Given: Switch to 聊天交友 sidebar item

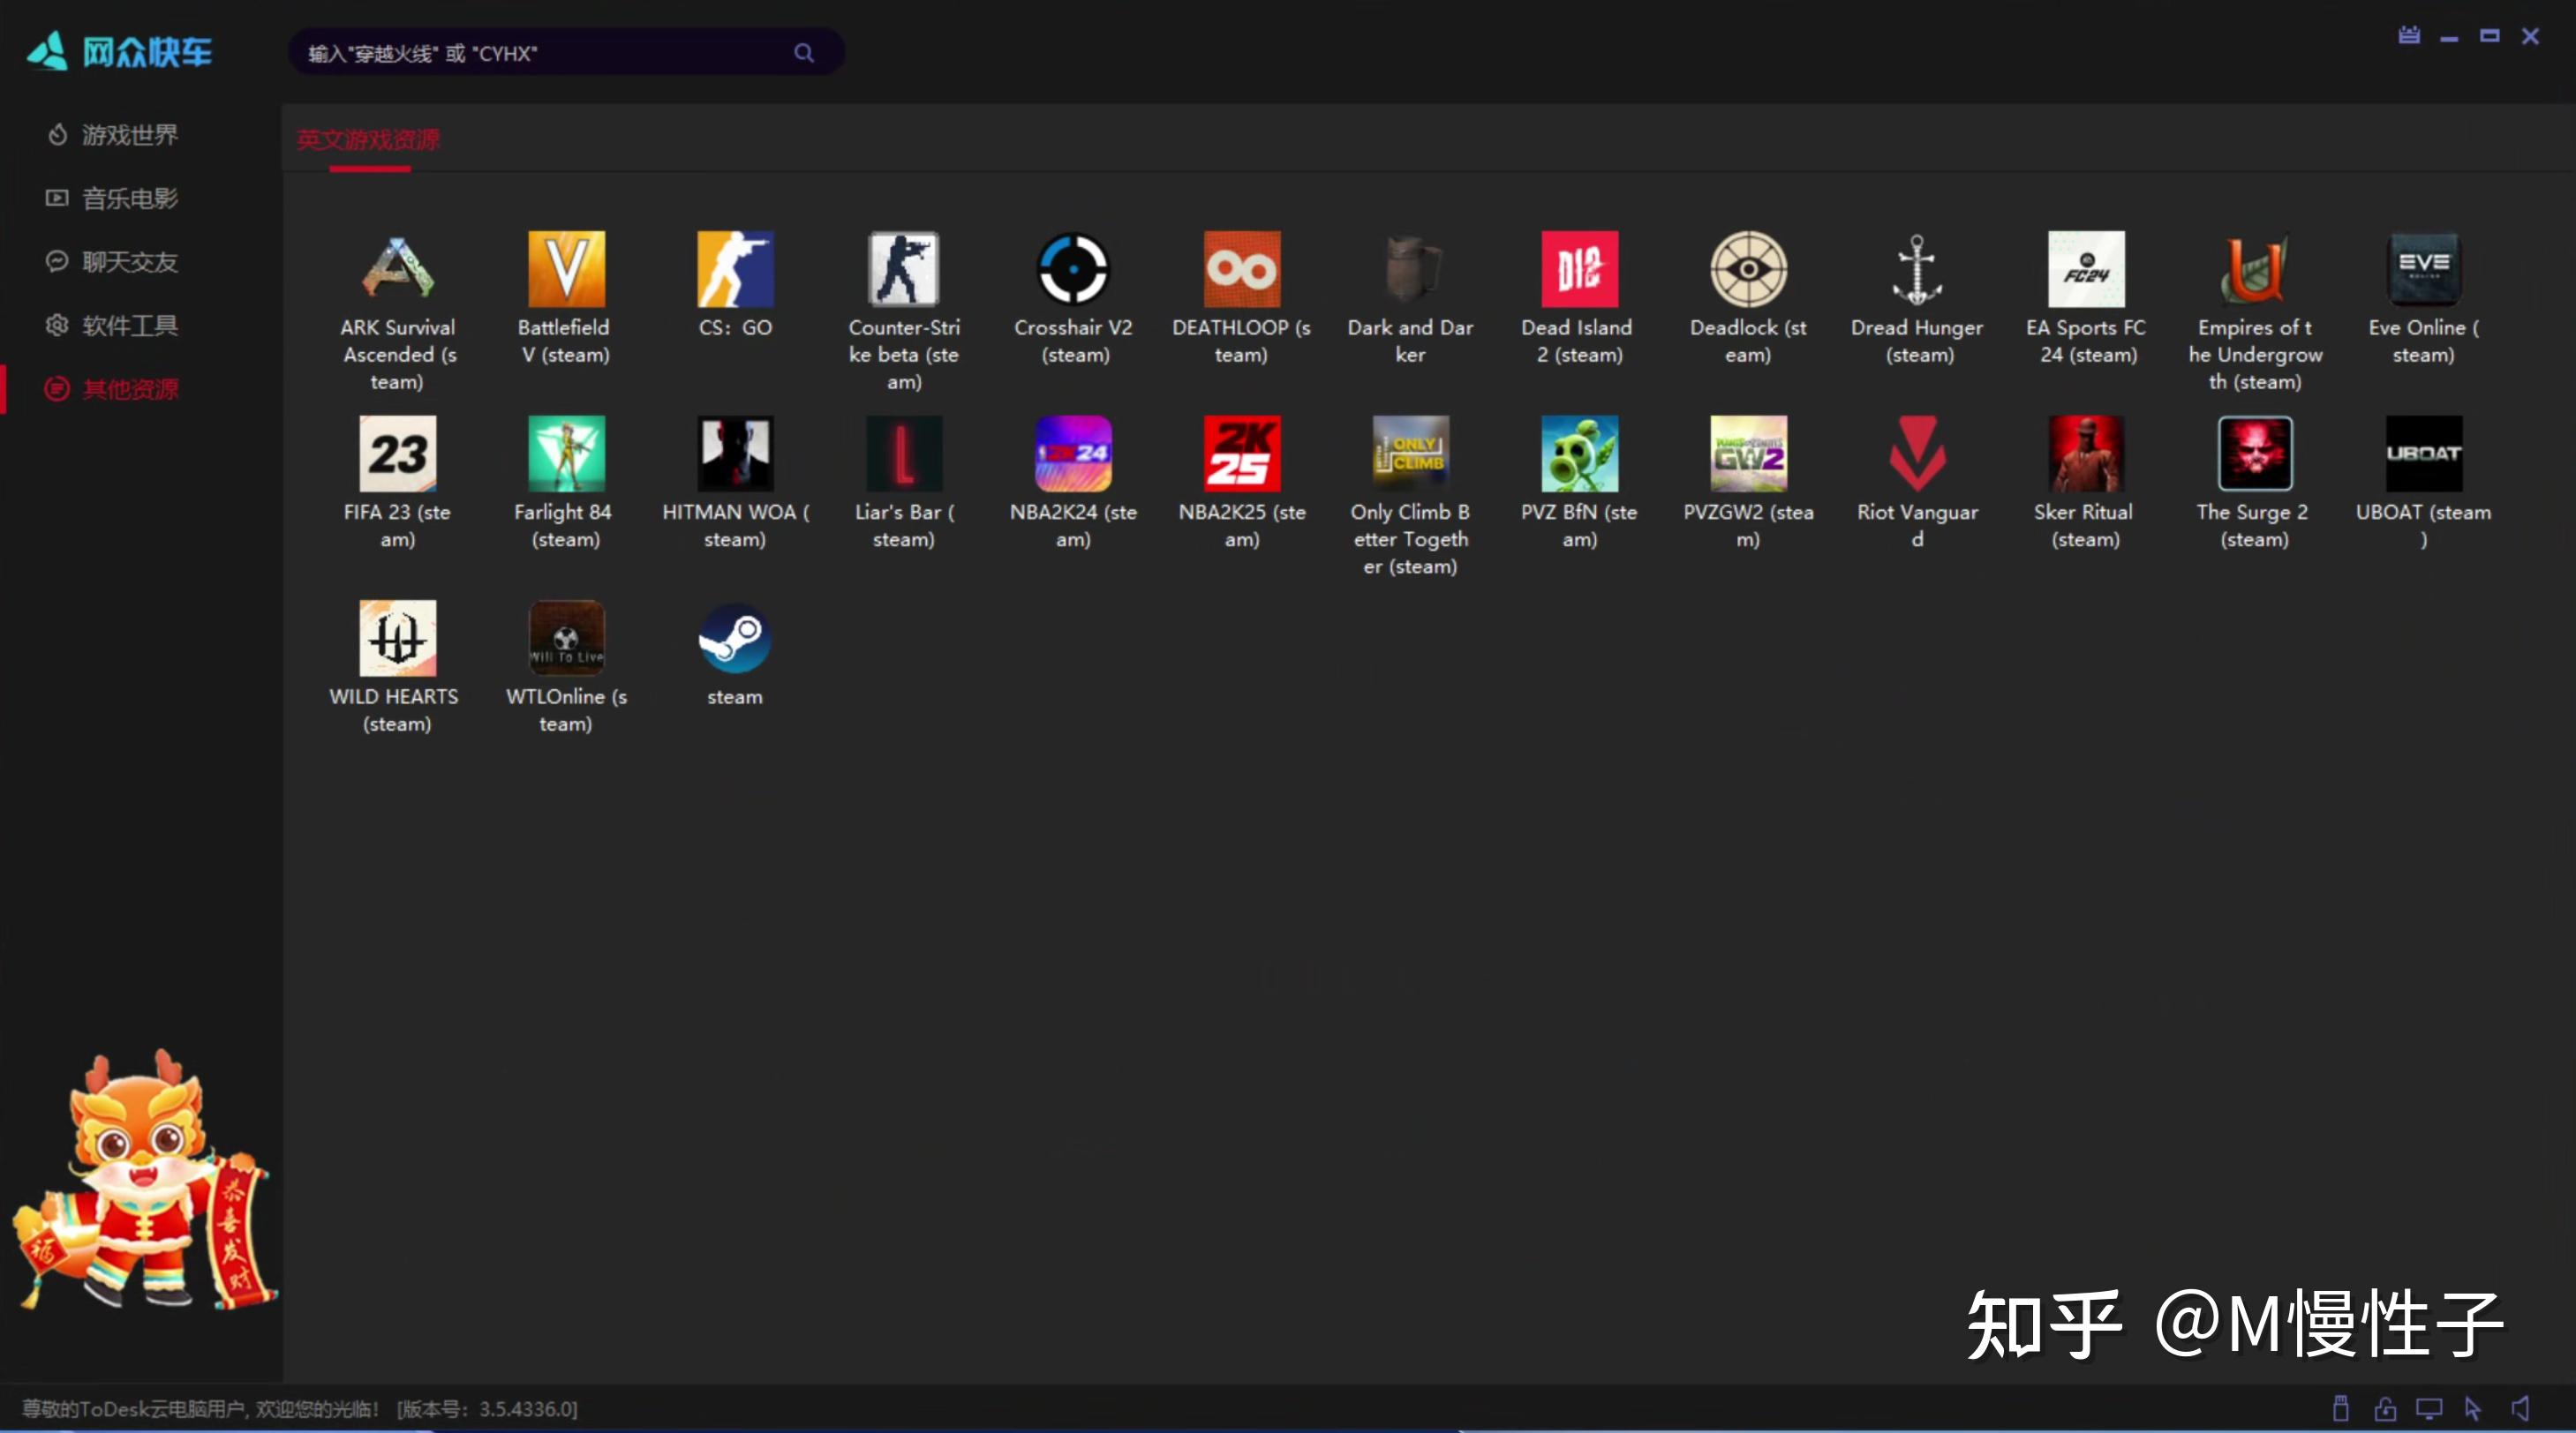Looking at the screenshot, I should coord(129,262).
